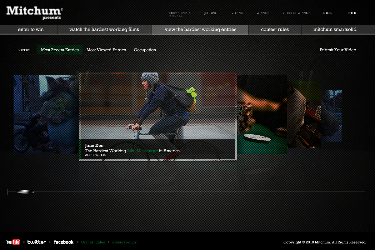Open the Privacy Policy link
Image resolution: width=375 pixels, height=250 pixels.
124,242
